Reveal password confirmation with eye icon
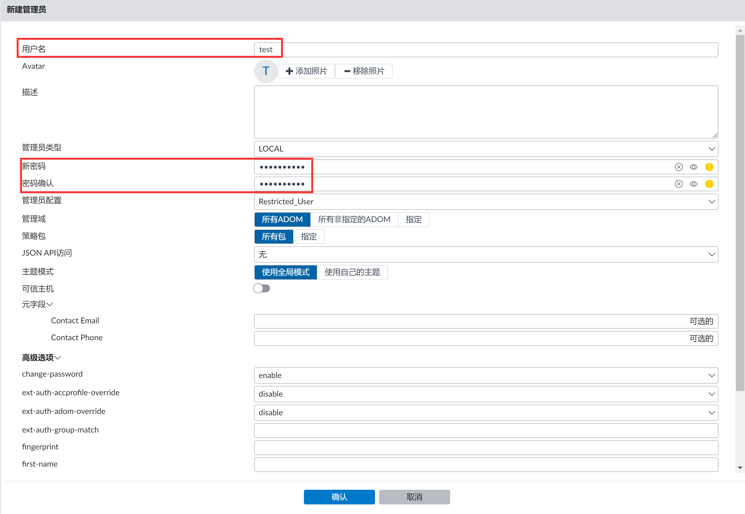 tap(693, 184)
